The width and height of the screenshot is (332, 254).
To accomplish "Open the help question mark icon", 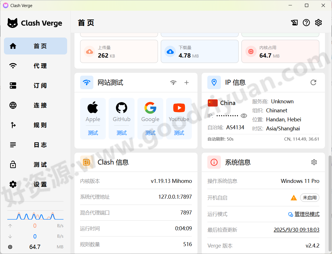I will [306, 23].
